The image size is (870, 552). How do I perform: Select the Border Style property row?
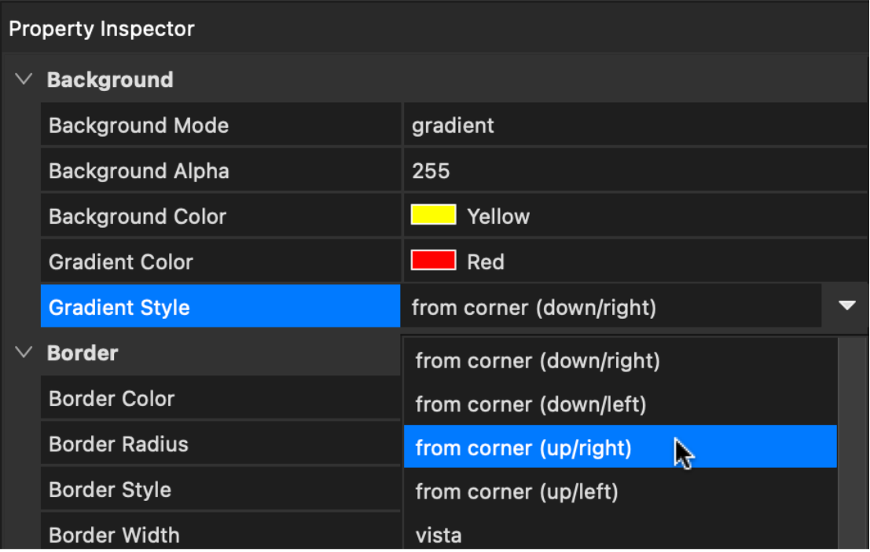click(110, 490)
